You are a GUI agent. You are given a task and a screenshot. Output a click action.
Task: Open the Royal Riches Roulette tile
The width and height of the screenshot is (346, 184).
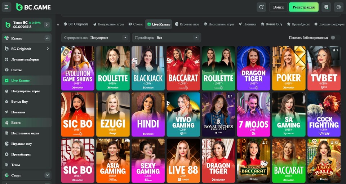[x=218, y=115]
